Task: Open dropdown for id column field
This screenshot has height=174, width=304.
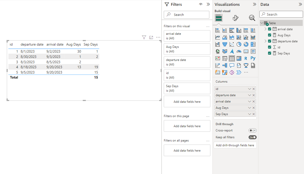Action: click(x=250, y=89)
